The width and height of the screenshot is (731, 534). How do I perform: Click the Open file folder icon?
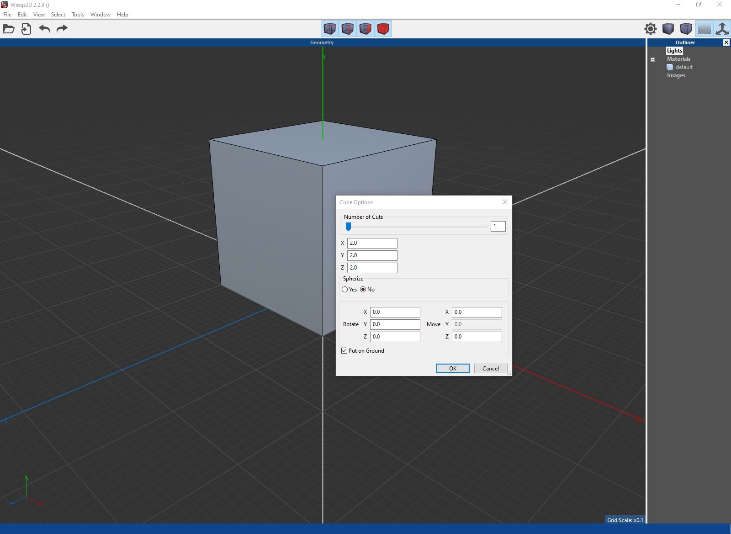tap(9, 29)
